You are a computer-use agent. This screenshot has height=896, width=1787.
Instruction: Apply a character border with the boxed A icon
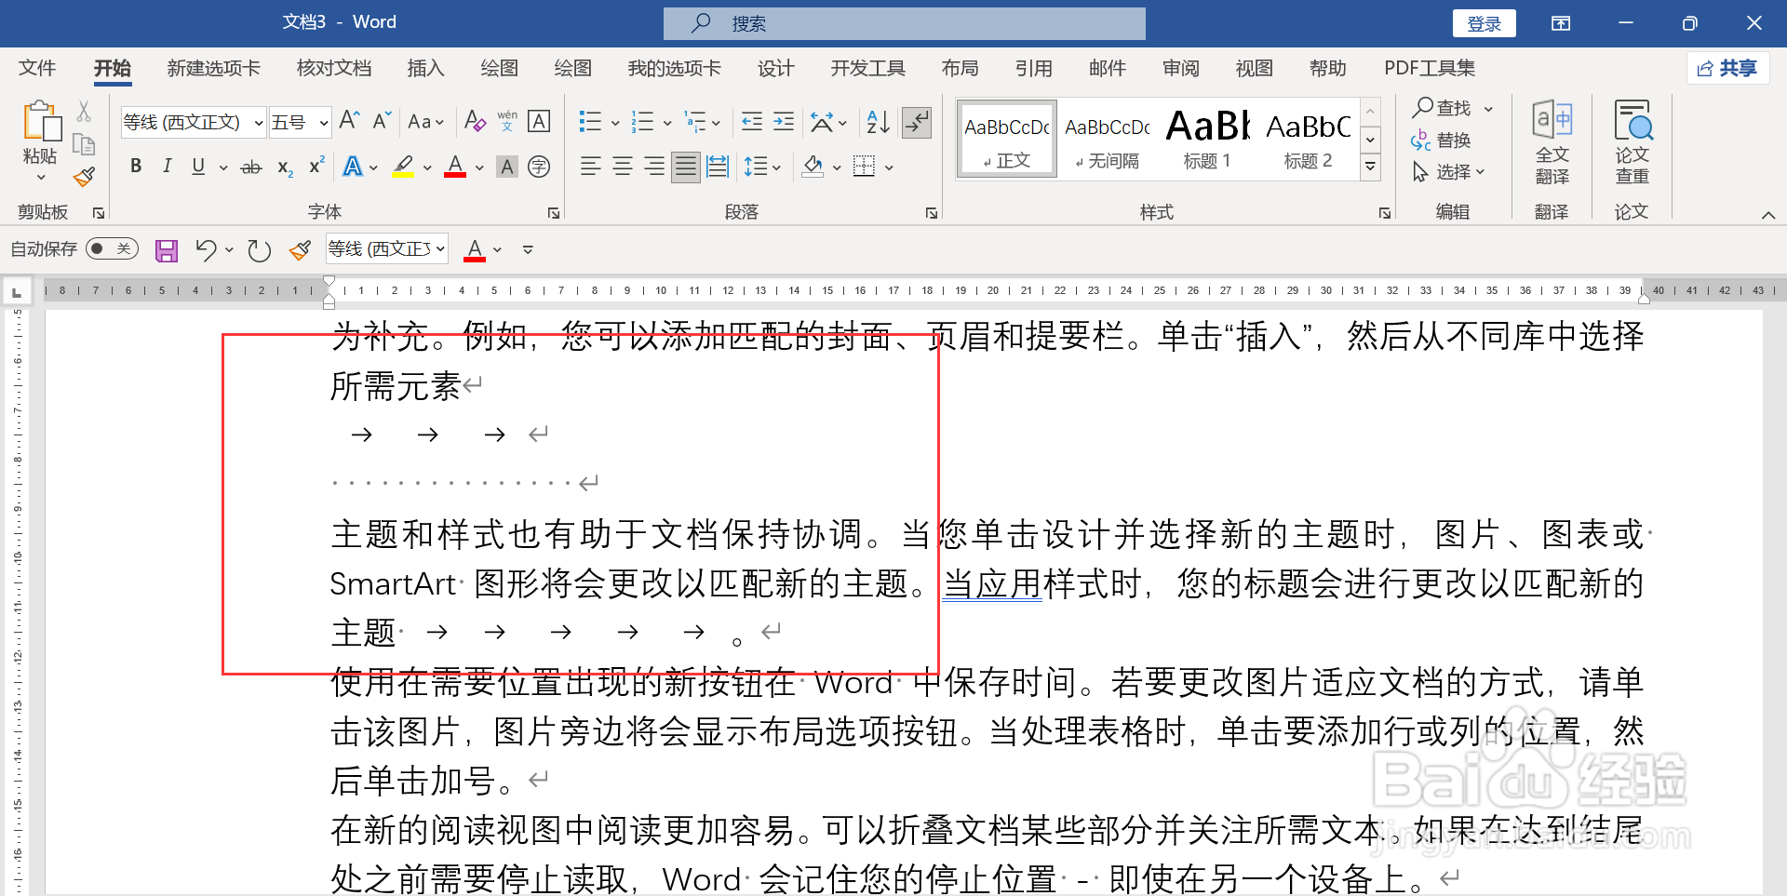click(539, 121)
